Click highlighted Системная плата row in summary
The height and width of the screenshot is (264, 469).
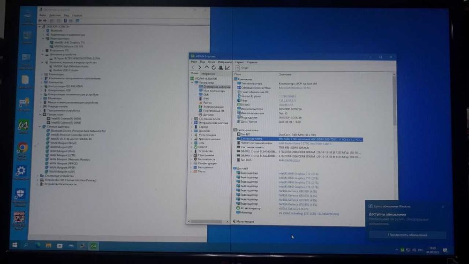point(299,139)
